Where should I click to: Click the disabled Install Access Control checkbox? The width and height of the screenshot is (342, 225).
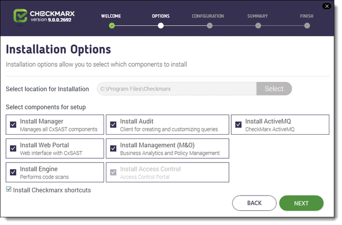[x=113, y=172]
